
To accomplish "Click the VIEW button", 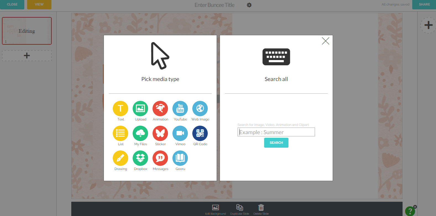I will (x=39, y=4).
